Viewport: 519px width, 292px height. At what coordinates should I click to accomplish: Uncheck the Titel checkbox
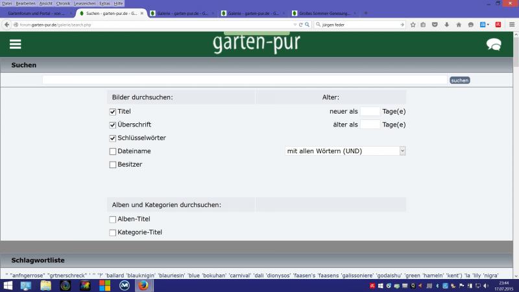pos(113,112)
